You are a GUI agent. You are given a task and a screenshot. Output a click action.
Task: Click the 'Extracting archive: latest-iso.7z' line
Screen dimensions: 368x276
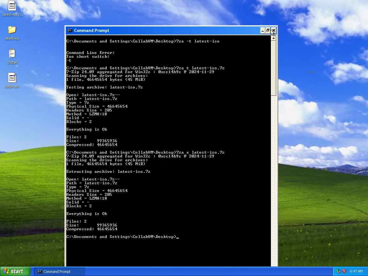coord(108,172)
